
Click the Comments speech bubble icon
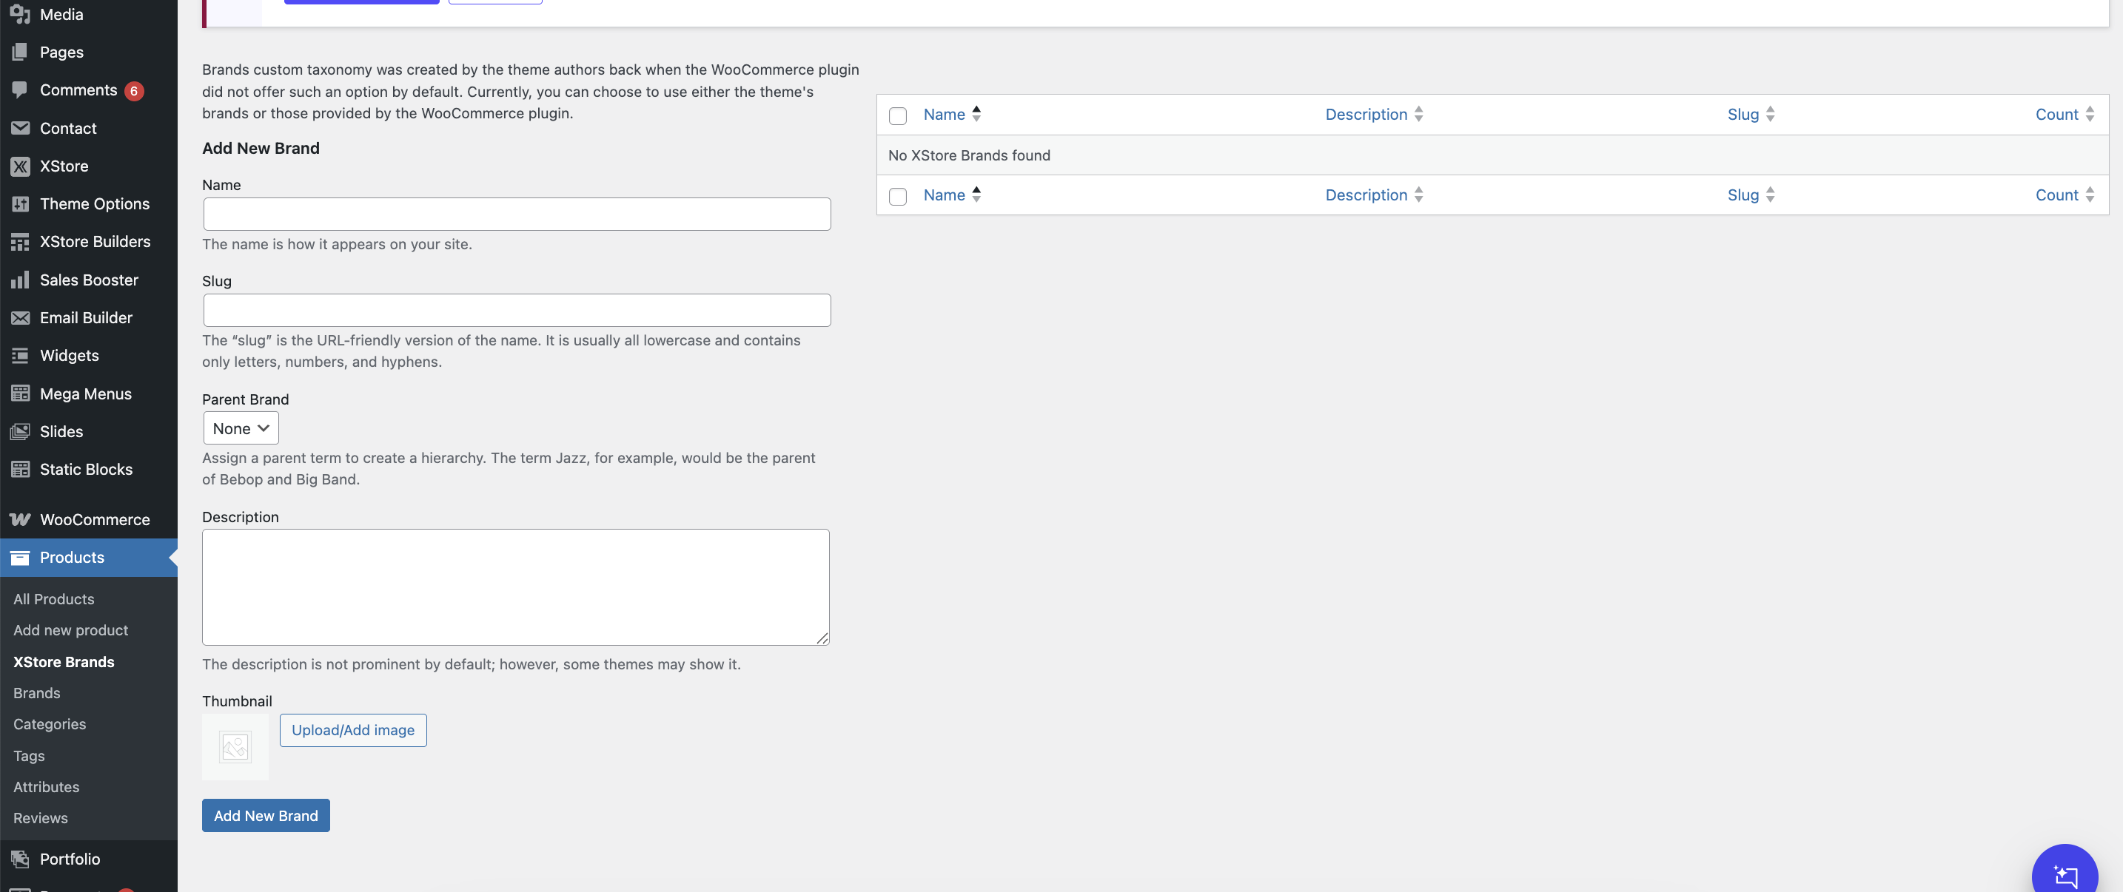[x=20, y=89]
